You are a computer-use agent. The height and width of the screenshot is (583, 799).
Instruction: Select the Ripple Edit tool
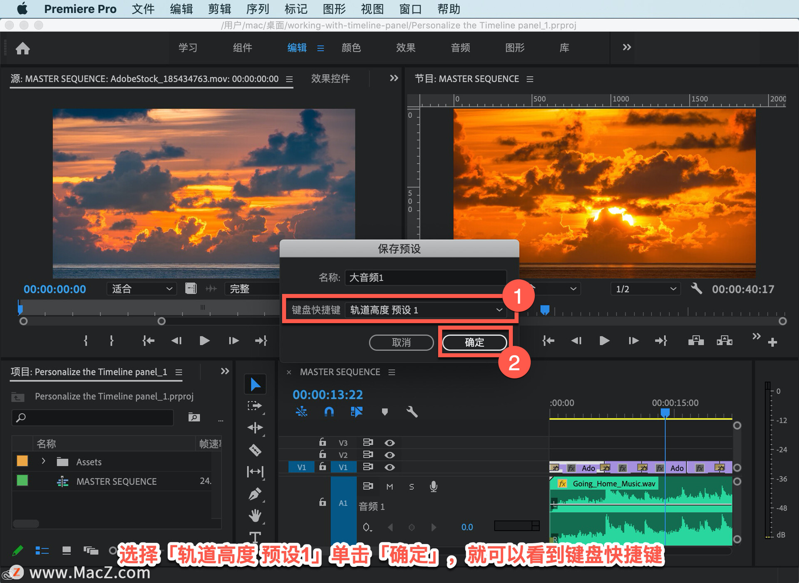pos(255,428)
